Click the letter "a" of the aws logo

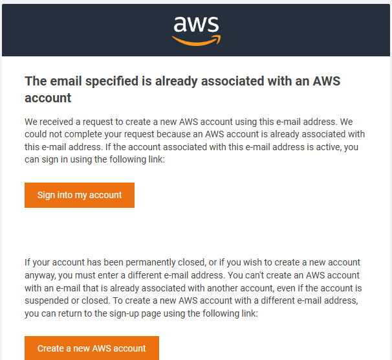[x=180, y=24]
